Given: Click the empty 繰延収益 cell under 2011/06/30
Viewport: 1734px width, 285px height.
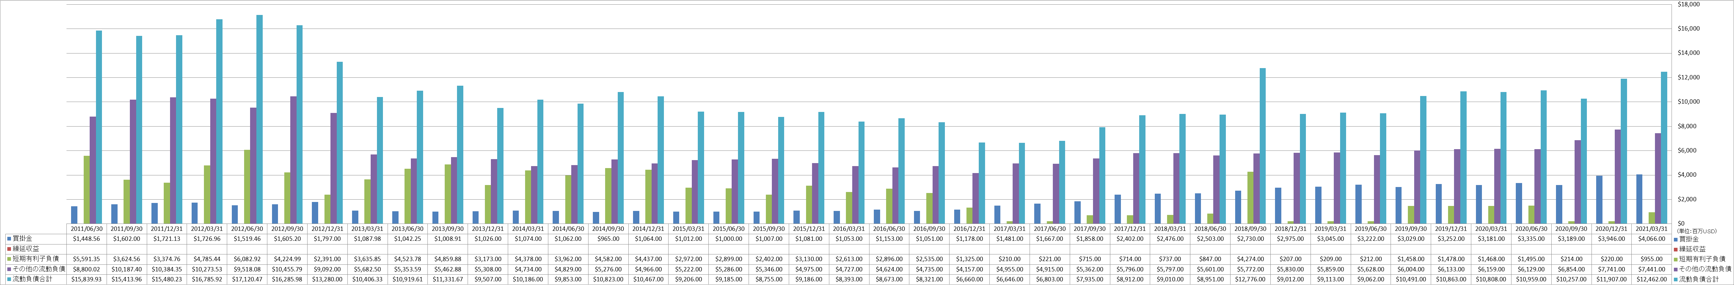Looking at the screenshot, I should (x=87, y=248).
